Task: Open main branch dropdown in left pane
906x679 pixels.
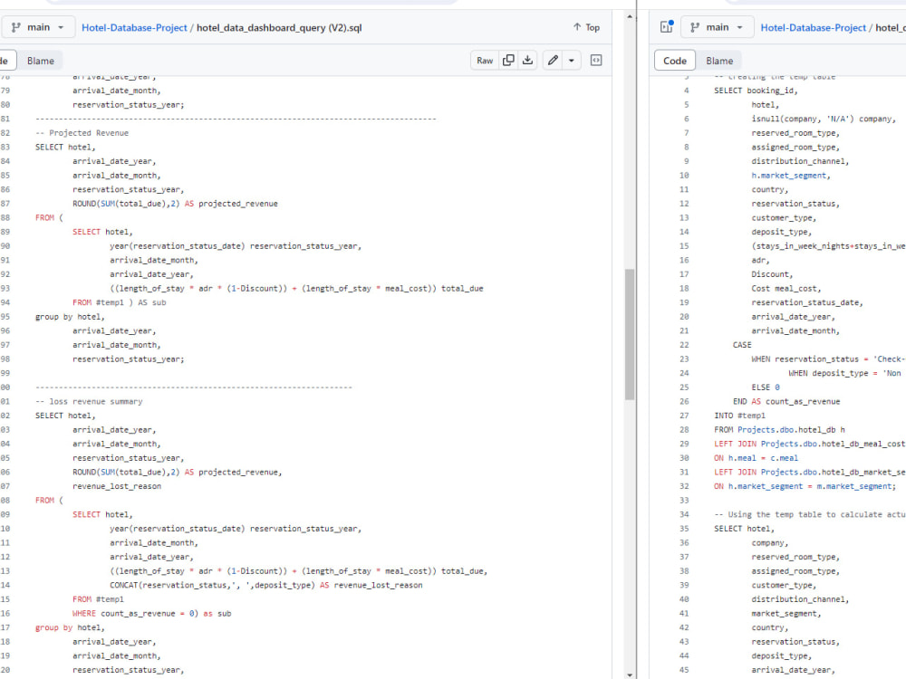Action: (37, 27)
